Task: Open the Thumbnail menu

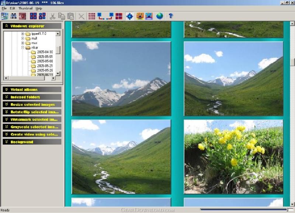Action: [x=25, y=8]
